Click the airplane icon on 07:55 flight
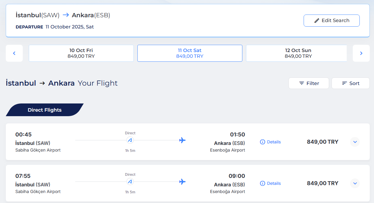The height and width of the screenshot is (203, 374). 182,182
